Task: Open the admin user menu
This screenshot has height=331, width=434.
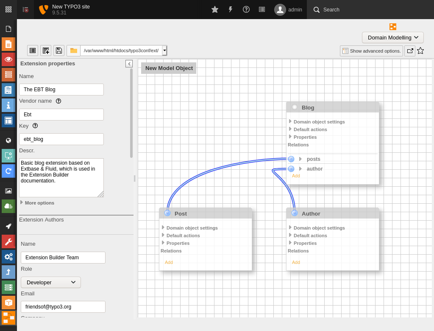Action: pos(288,9)
